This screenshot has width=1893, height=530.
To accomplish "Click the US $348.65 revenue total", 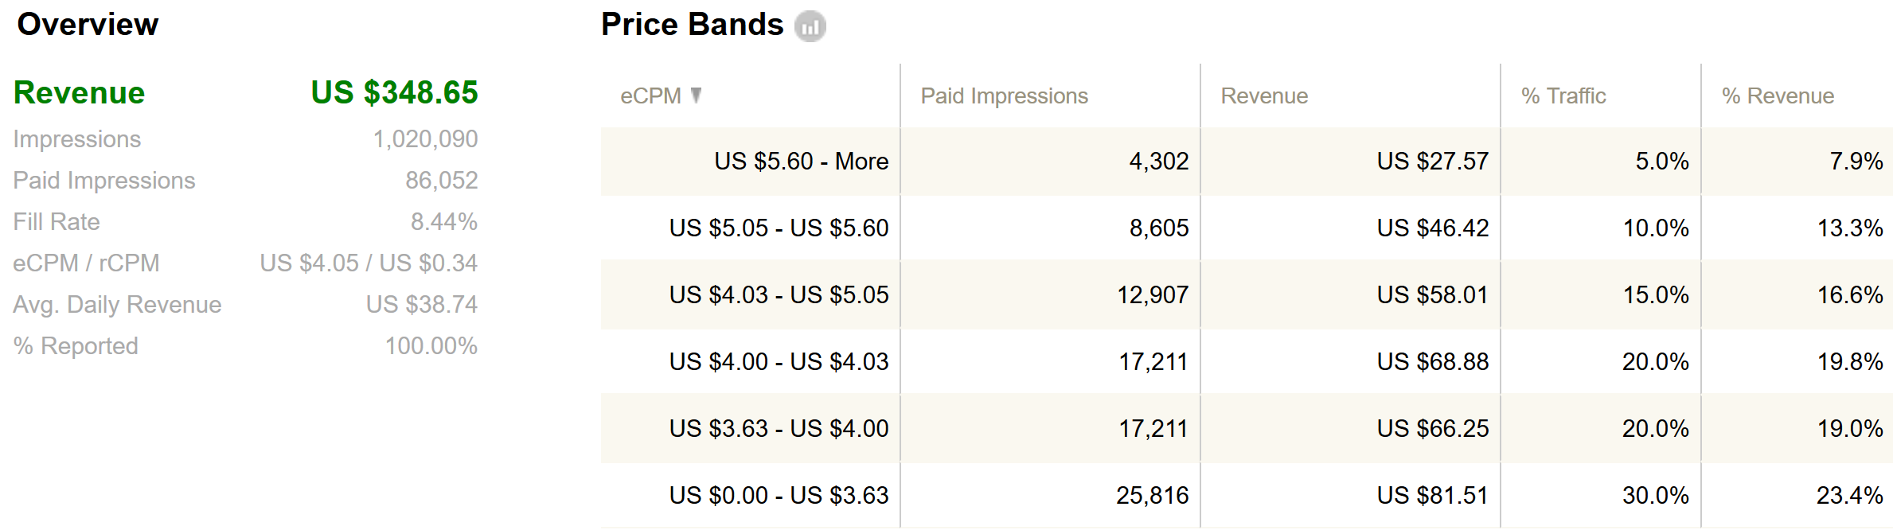I will (394, 93).
